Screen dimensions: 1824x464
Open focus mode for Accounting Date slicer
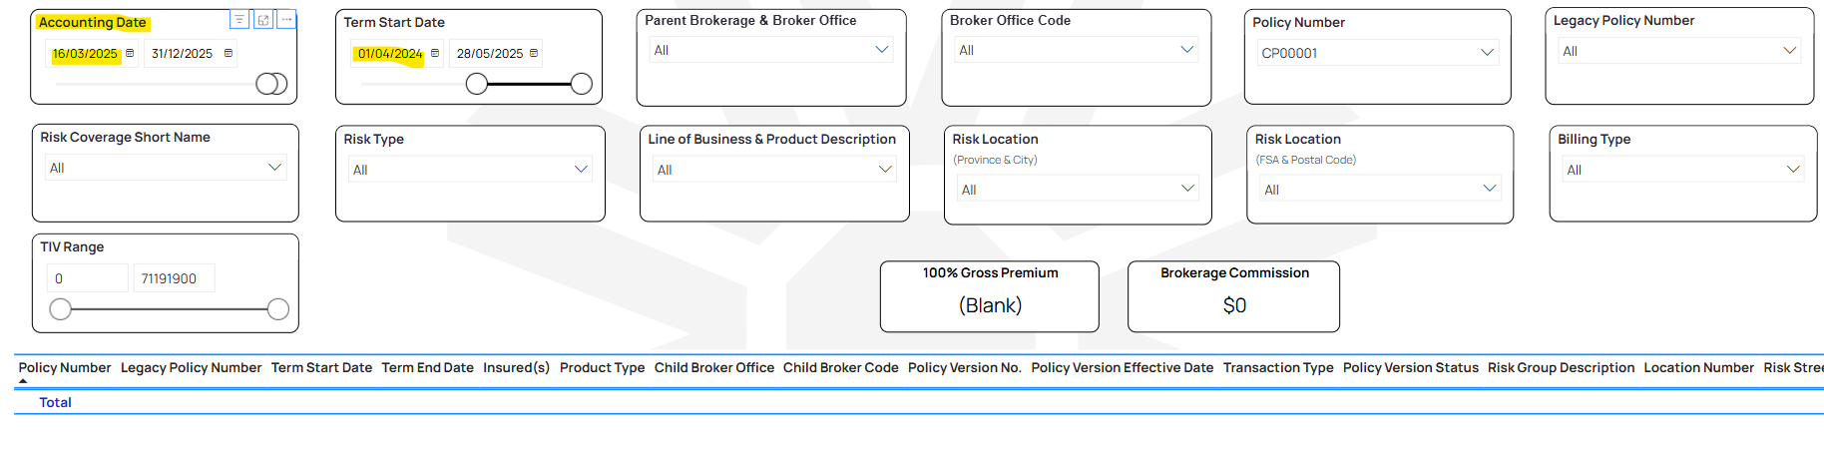coord(263,20)
